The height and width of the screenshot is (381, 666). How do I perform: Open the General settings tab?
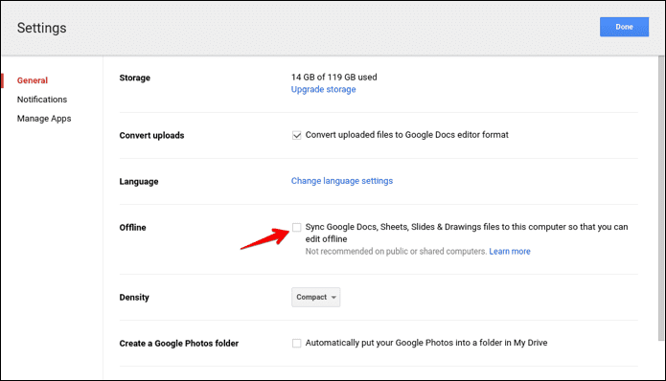[x=33, y=80]
